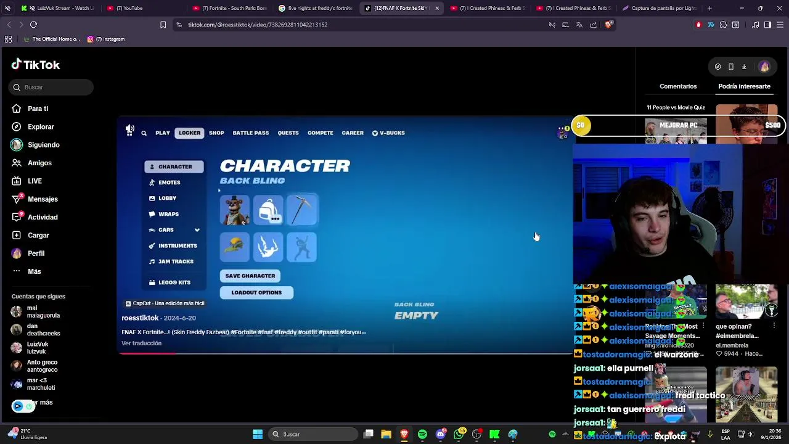Open WhatsApp from the taskbar
Viewport: 789px width, 444px height.
tap(459, 434)
